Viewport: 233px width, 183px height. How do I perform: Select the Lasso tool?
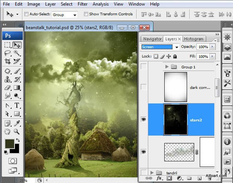[7, 53]
